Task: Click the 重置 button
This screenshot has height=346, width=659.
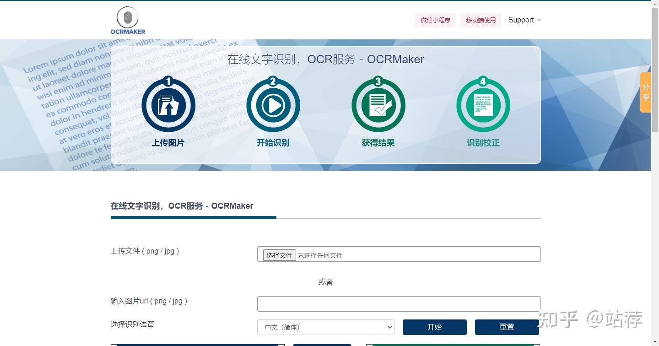Action: click(507, 327)
